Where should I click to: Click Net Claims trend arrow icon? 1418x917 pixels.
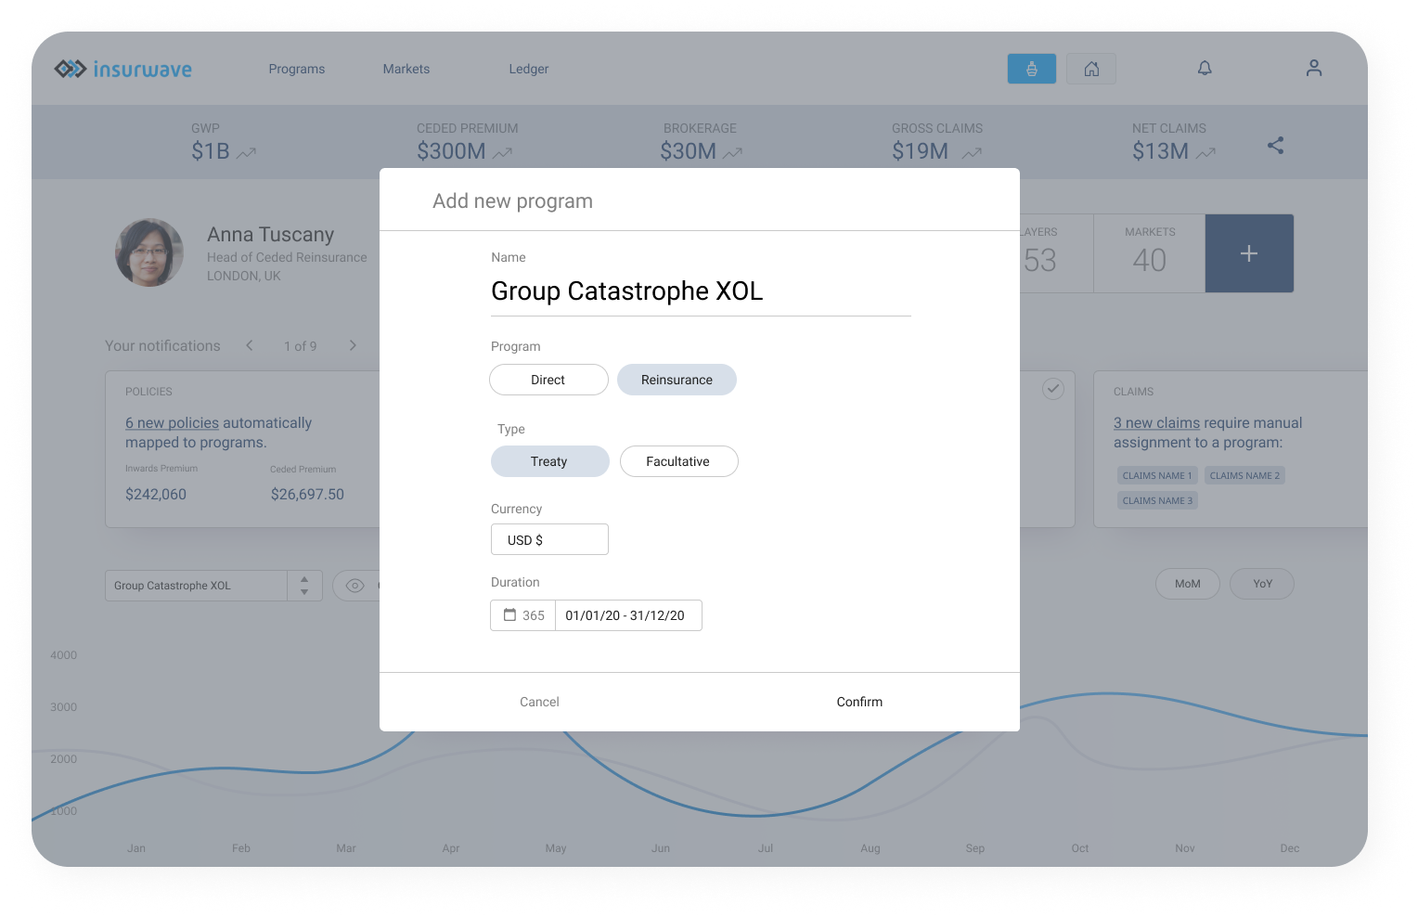pyautogui.click(x=1205, y=153)
